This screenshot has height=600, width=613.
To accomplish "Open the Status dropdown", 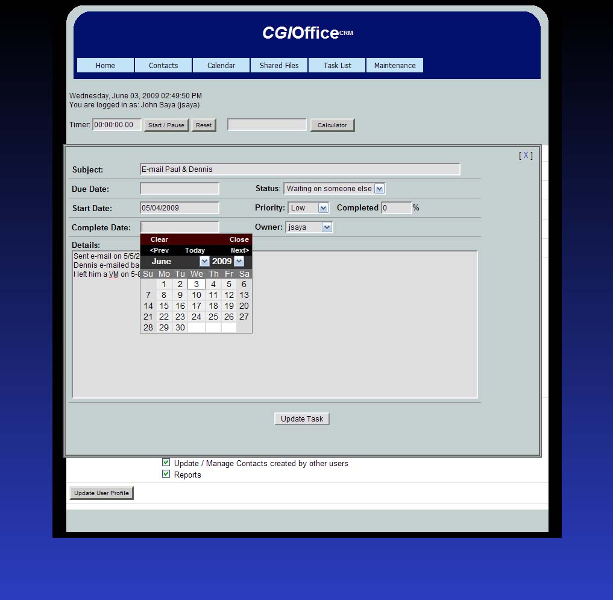I will coord(335,189).
